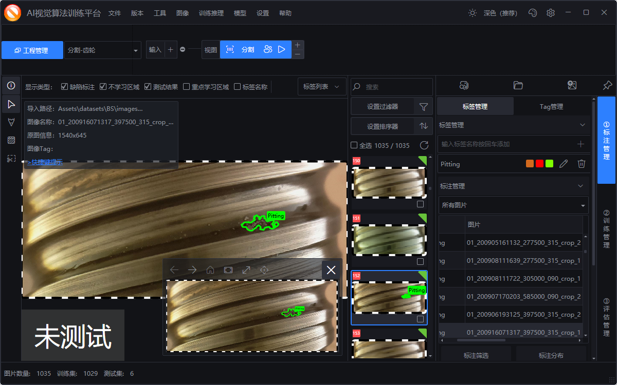Click the 设置排序器 button
This screenshot has height=385, width=617.
point(383,126)
